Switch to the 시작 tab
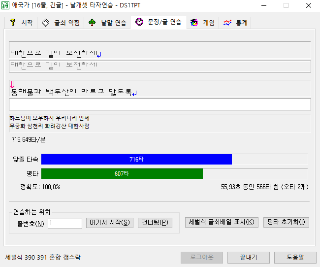The height and width of the screenshot is (267, 320). click(21, 23)
